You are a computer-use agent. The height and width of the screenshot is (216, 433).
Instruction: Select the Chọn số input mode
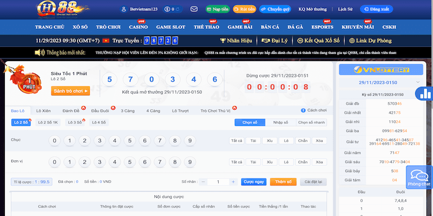click(x=250, y=123)
